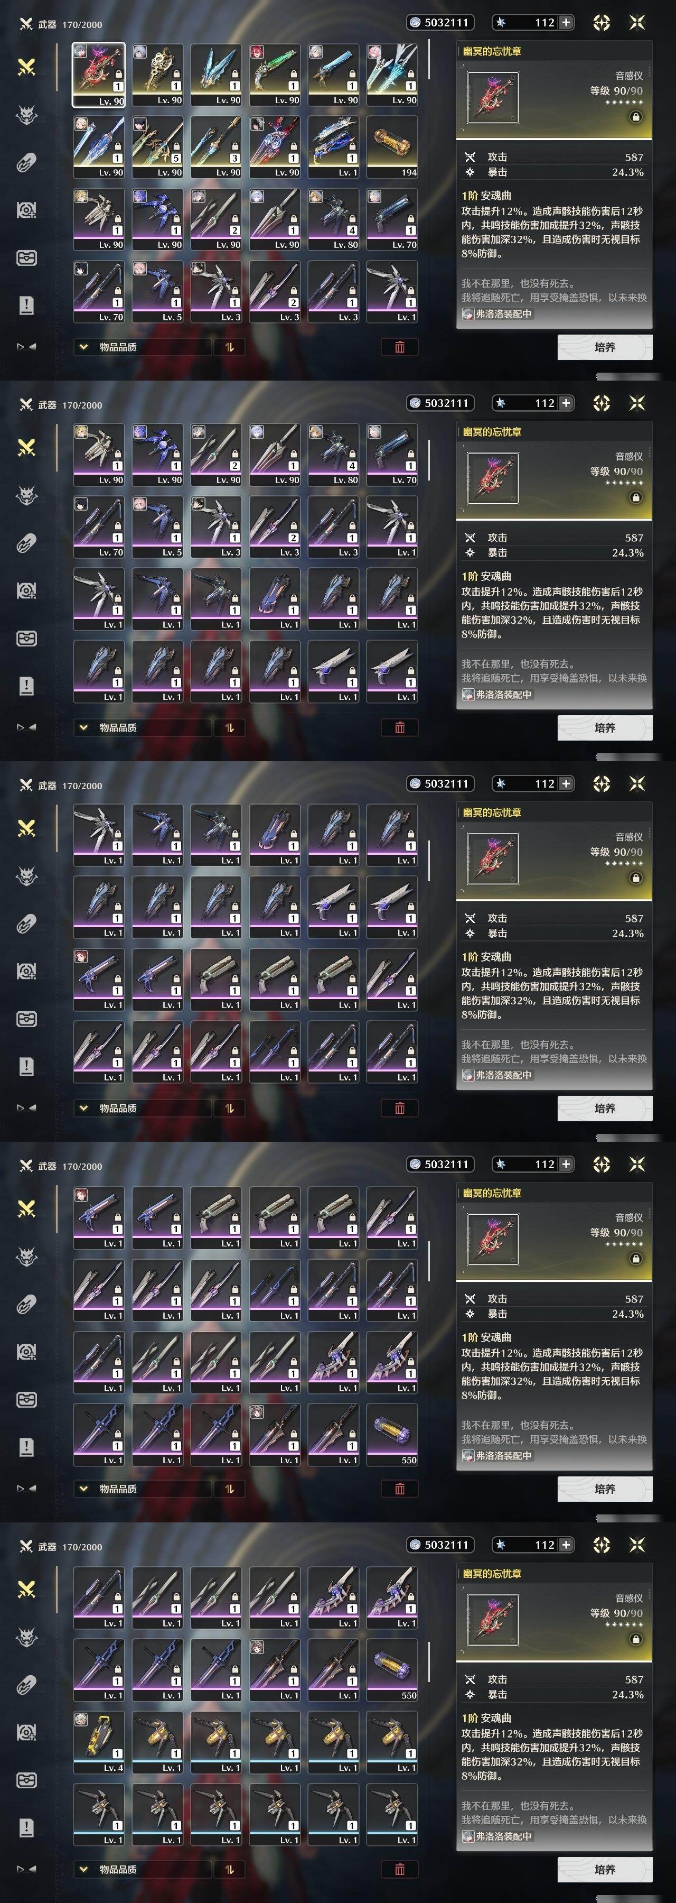This screenshot has height=1903, width=676.
Task: Expand the topmost sidebar with the bottom arrow icon
Action: tap(26, 346)
